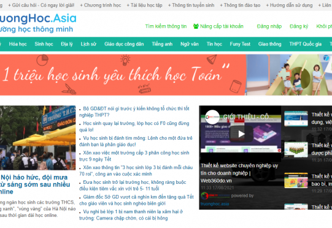Open THPT Quốc gia menu item
The height and width of the screenshot is (228, 332).
pos(306,44)
